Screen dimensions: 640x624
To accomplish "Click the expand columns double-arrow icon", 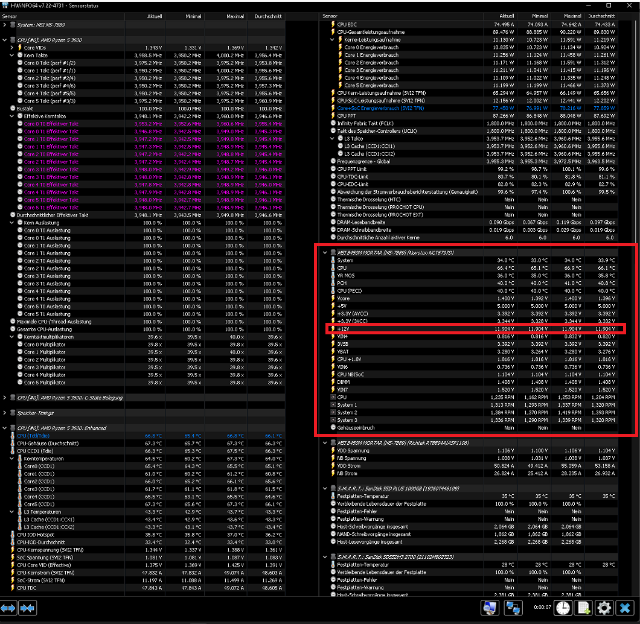I will [8, 608].
